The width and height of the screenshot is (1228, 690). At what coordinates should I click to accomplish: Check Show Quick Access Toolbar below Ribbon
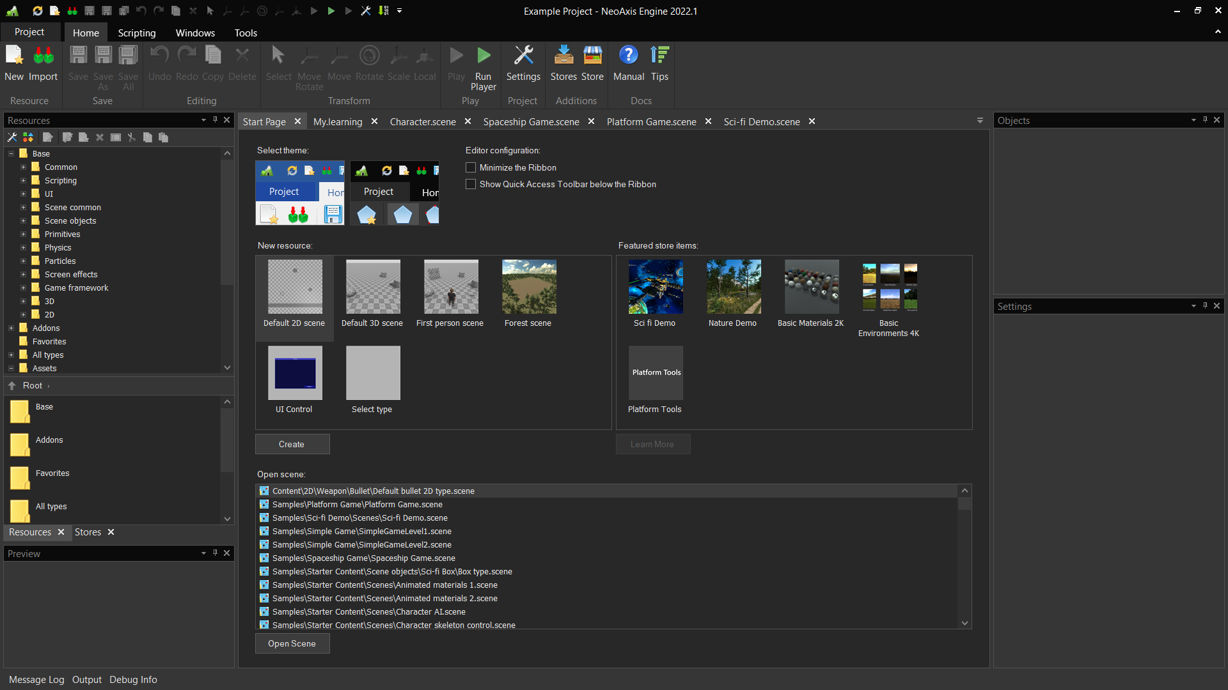click(471, 184)
